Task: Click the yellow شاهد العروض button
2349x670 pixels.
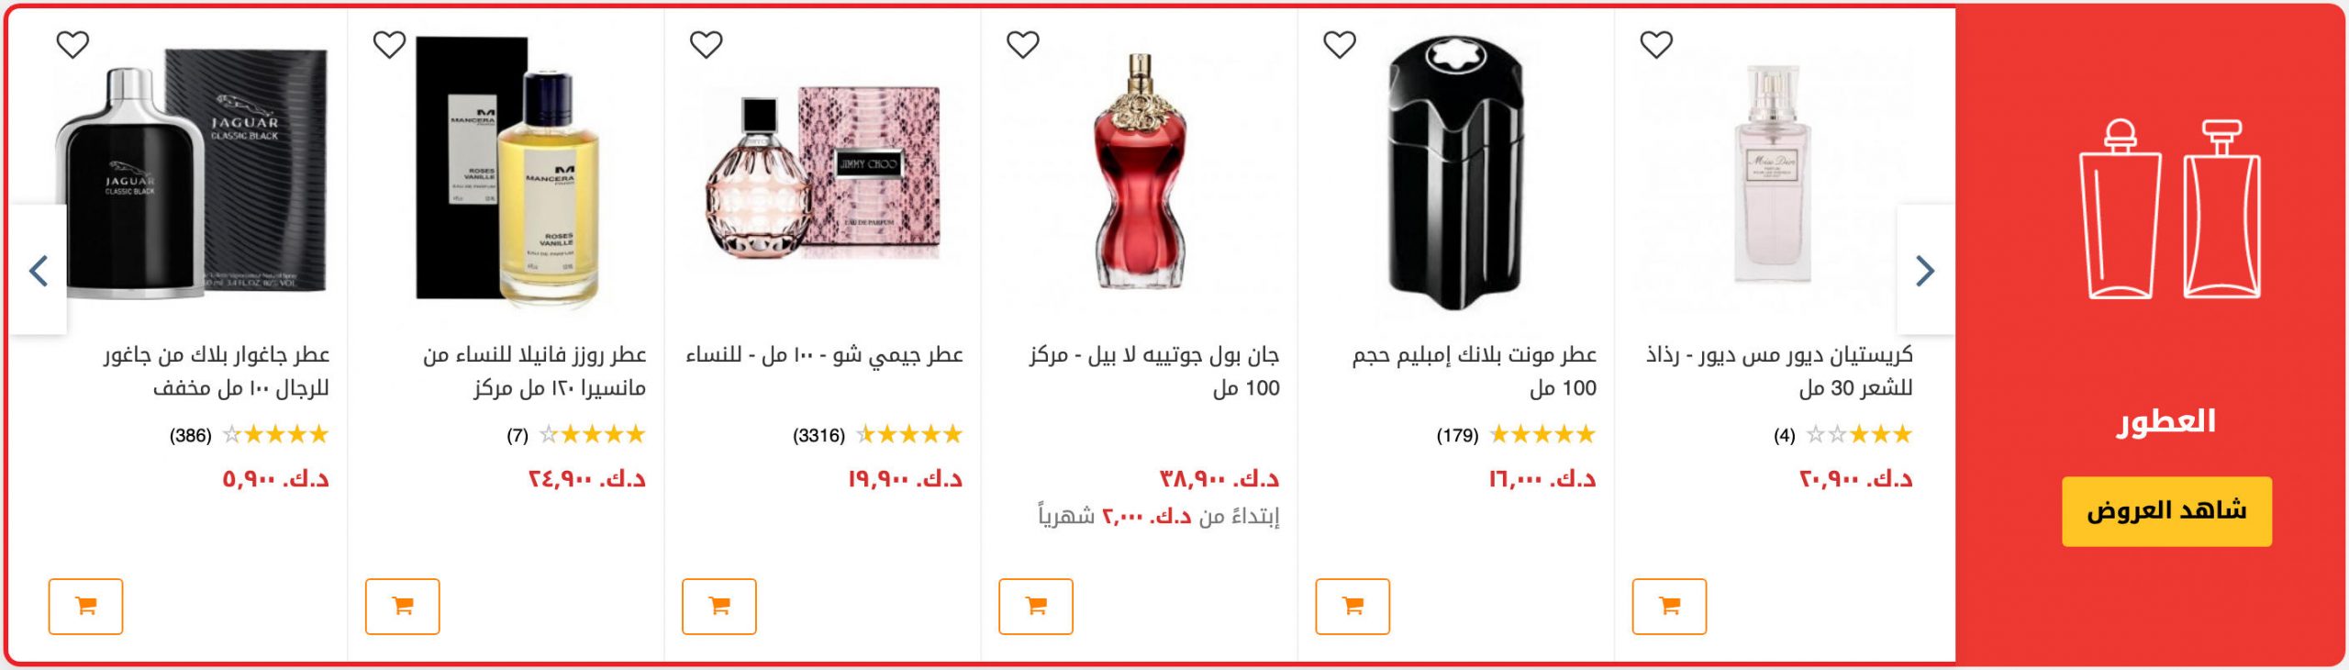Action: click(x=2166, y=511)
